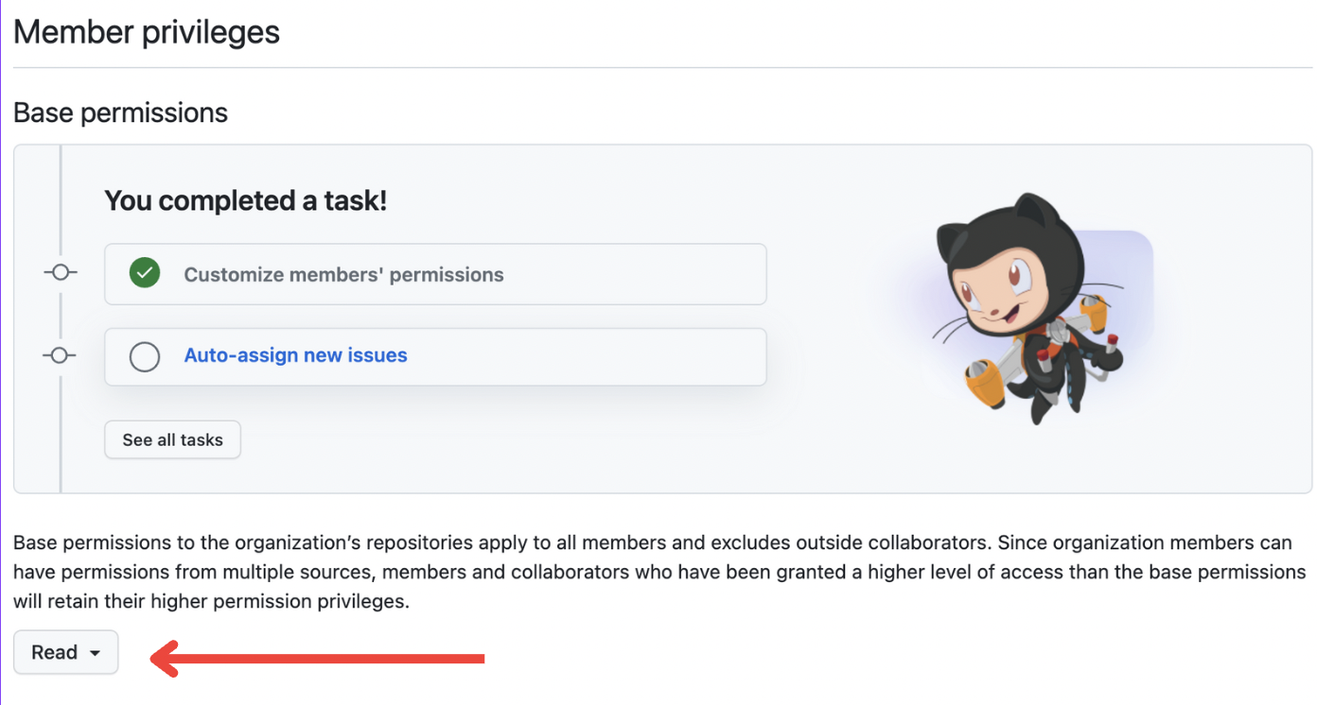Click the green checkmark beside Customize members' permissions
Image resolution: width=1317 pixels, height=705 pixels.
pos(145,274)
